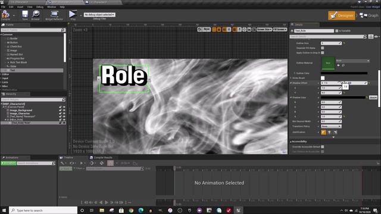Viewport: 381px width, 214px height.
Task: Select Progress Bar widget in Palette
Action: pos(17,58)
